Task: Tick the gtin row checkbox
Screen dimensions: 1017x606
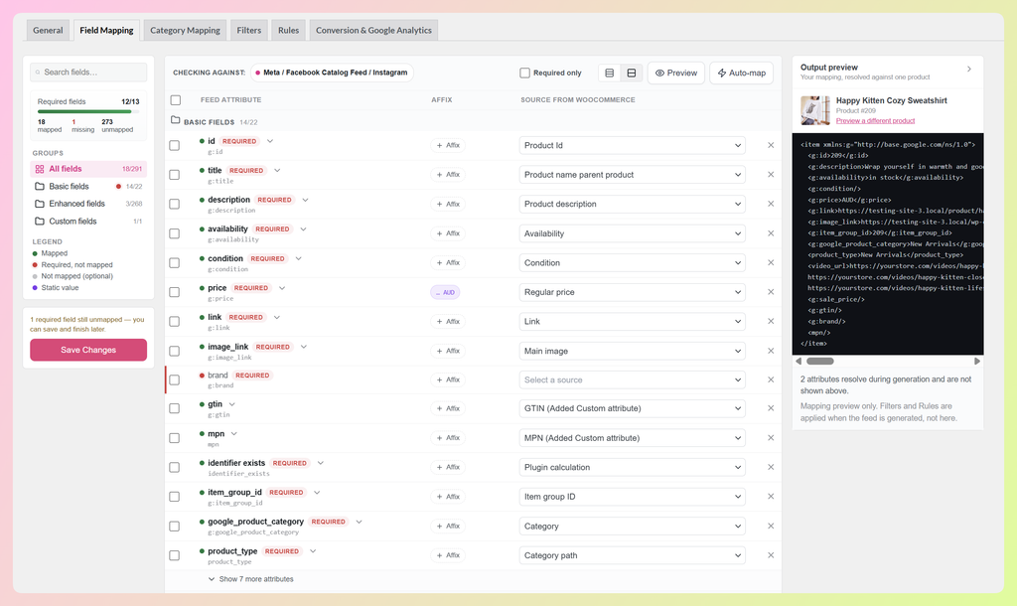Action: pyautogui.click(x=175, y=408)
